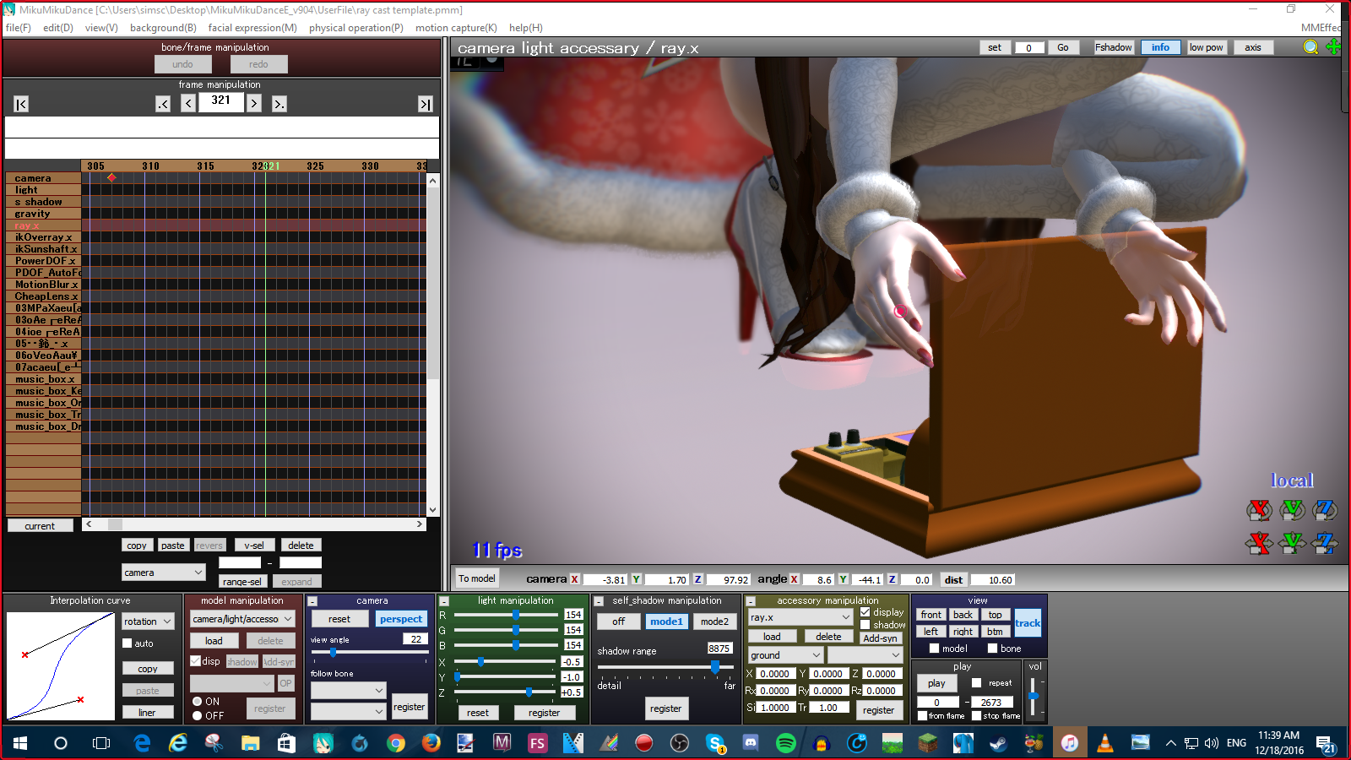Viewport: 1351px width, 760px height.
Task: Click the To model button
Action: click(x=477, y=578)
